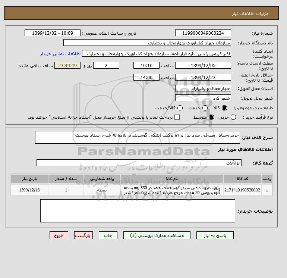Click the remaining days field showing 2

tap(106, 65)
